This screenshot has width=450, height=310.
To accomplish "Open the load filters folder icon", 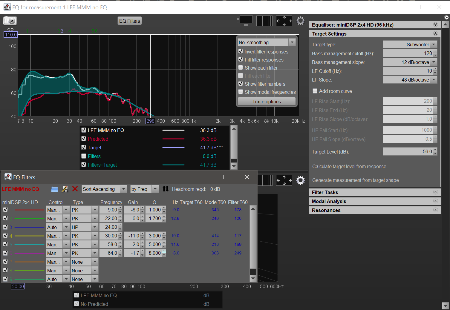I will click(x=55, y=189).
